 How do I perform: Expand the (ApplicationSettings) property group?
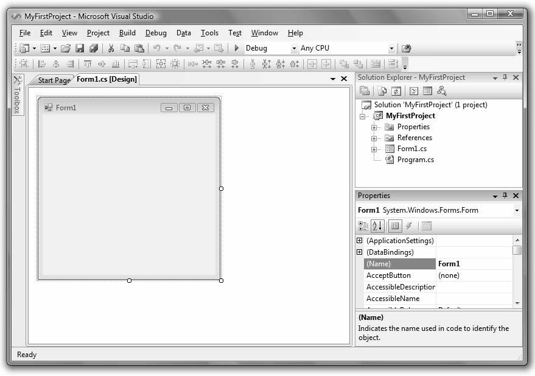point(359,241)
